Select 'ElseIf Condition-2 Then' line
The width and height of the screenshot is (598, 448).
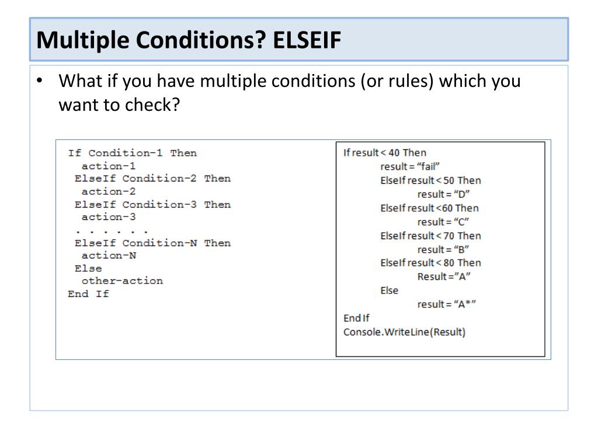(x=152, y=178)
